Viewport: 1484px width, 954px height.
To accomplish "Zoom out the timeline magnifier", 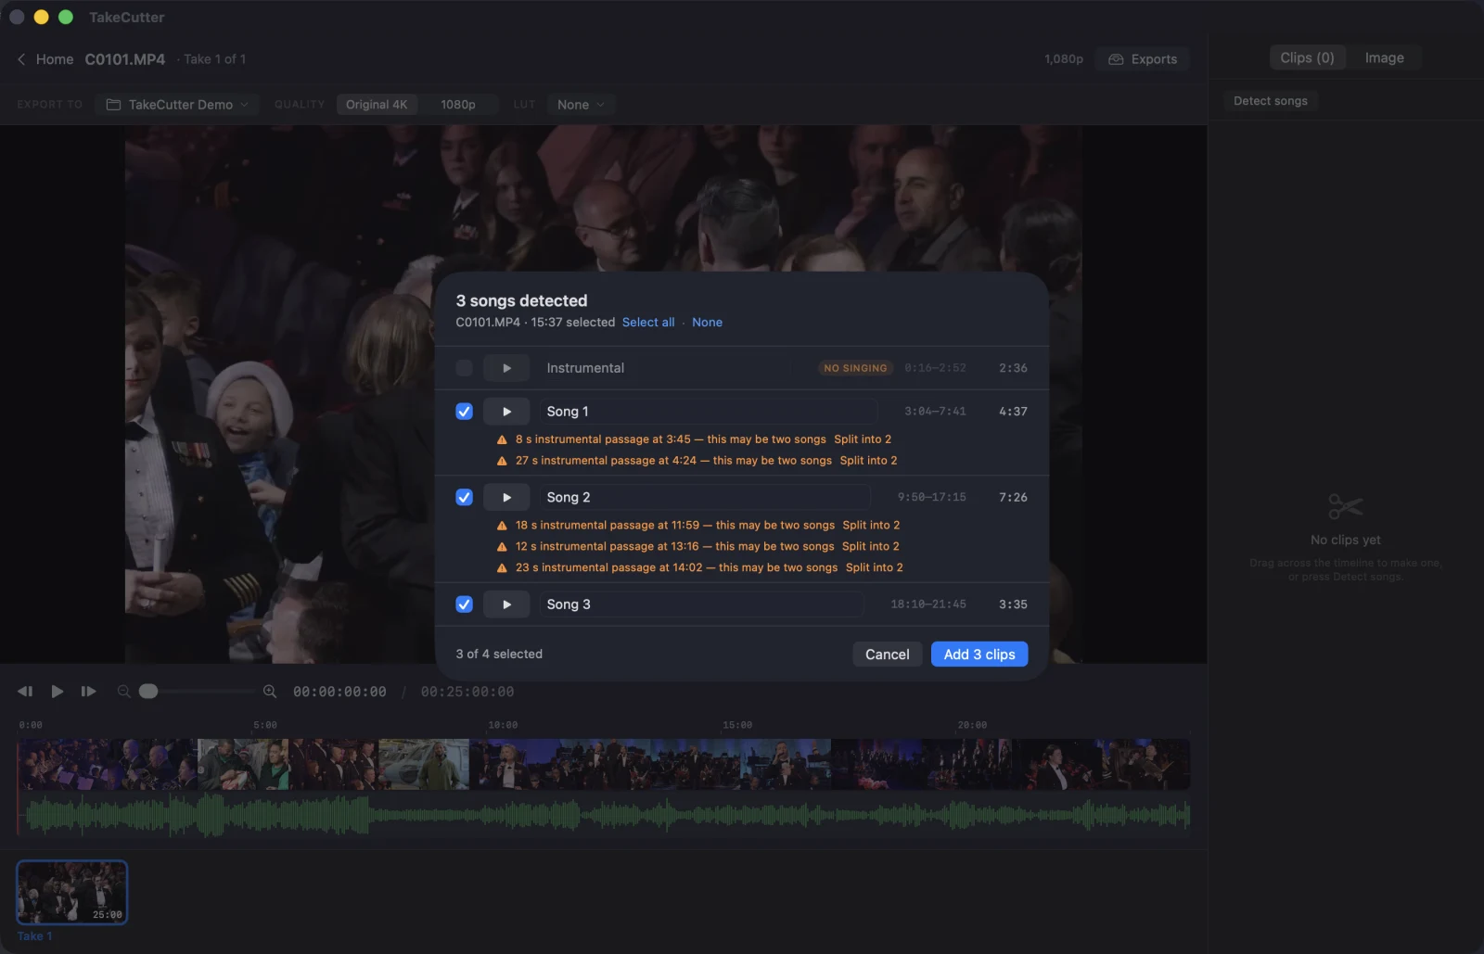I will coord(123,692).
